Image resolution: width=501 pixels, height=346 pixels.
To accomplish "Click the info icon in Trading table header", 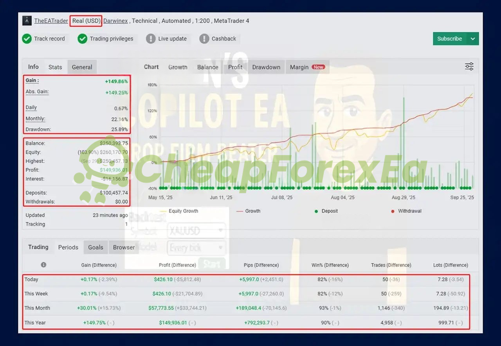I will [43, 265].
